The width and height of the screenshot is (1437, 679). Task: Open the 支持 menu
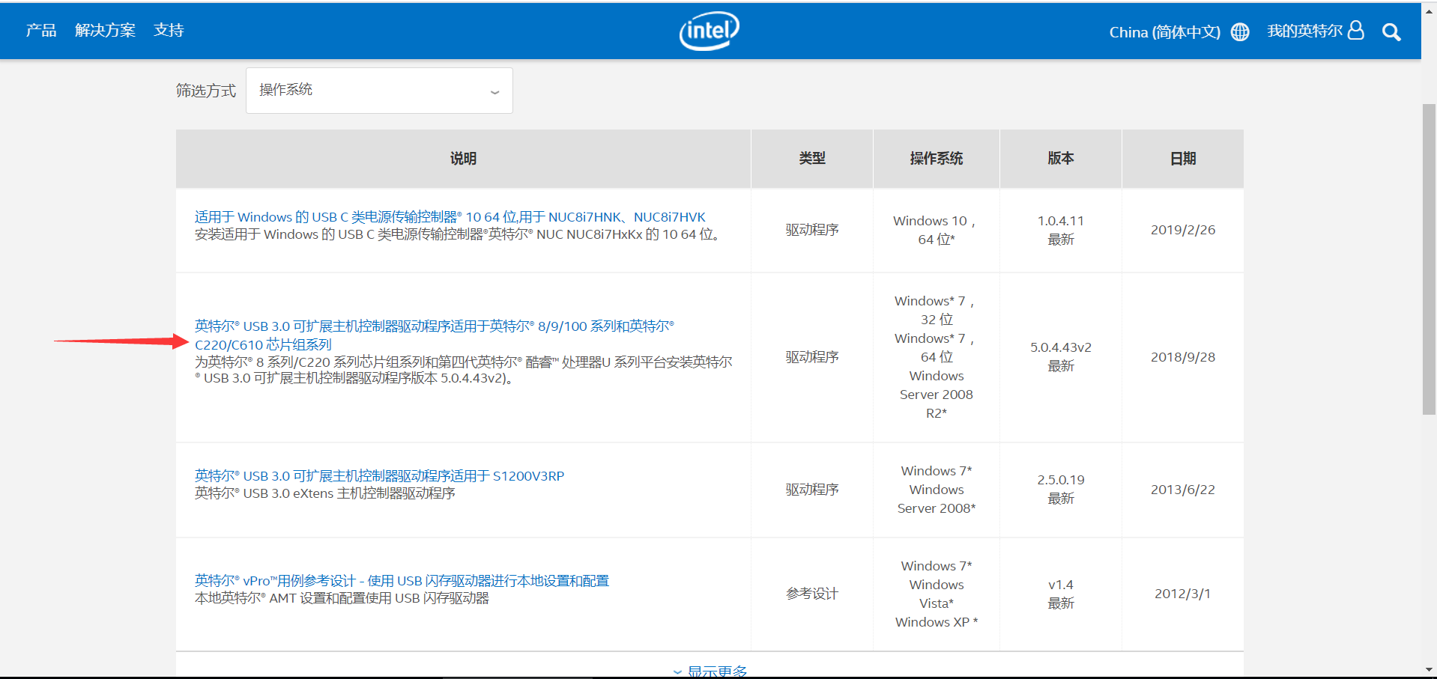tap(168, 30)
